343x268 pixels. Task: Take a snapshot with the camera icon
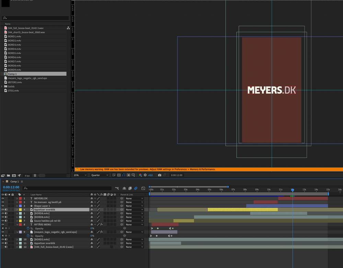pyautogui.click(x=160, y=175)
